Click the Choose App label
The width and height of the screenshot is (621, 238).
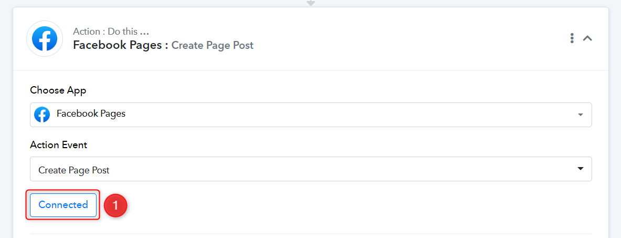point(58,90)
